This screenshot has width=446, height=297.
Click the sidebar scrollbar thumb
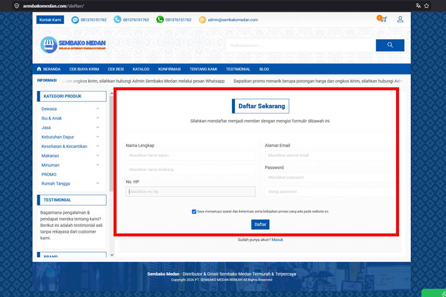click(111, 144)
